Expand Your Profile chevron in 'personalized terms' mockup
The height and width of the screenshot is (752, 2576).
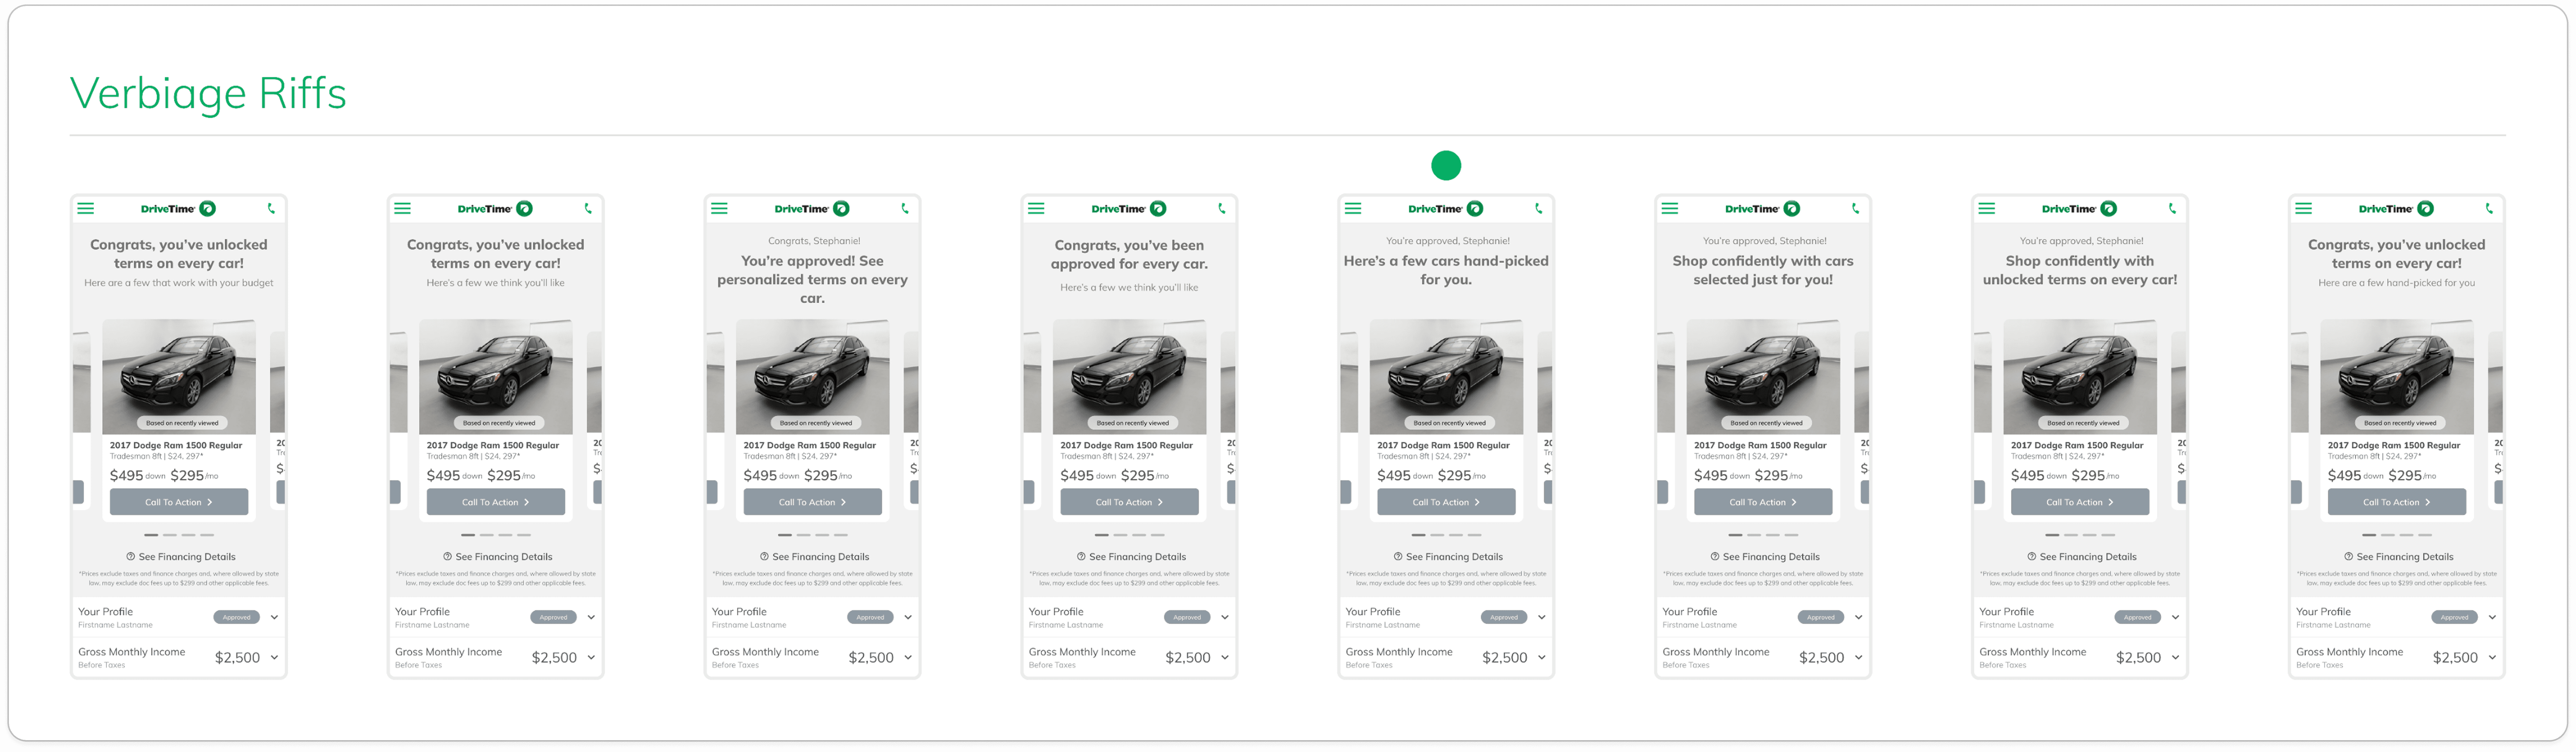point(908,617)
